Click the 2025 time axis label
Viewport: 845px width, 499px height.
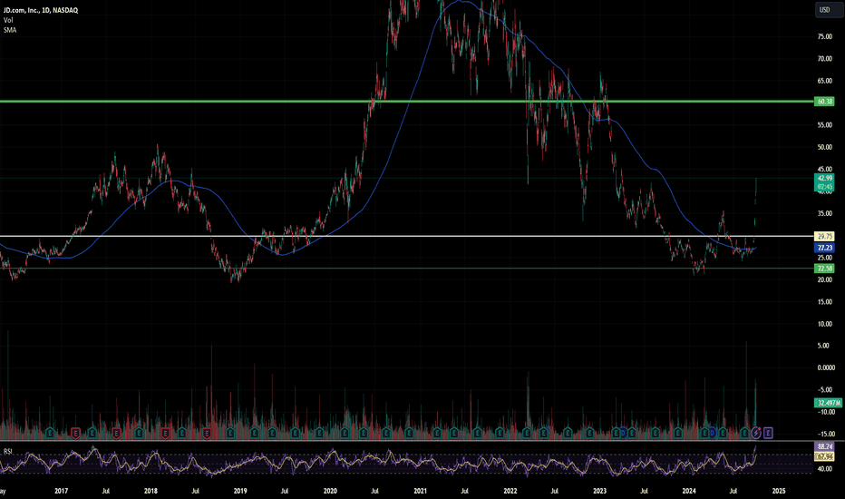(778, 491)
